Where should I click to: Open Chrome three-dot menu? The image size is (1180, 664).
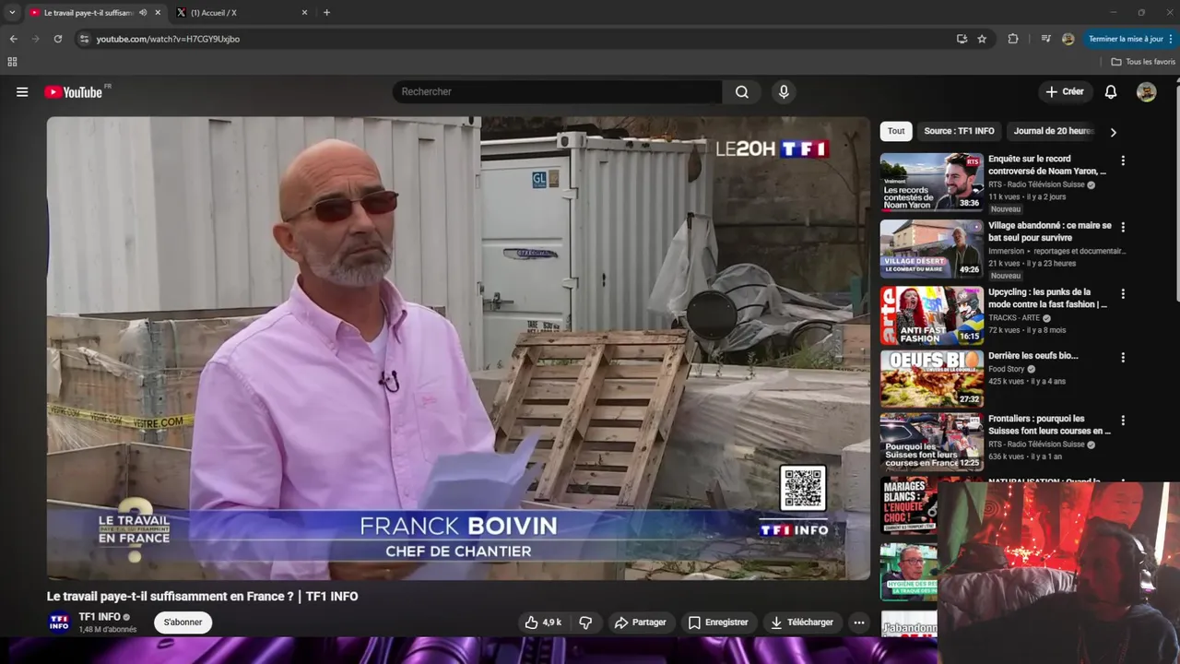click(1171, 39)
